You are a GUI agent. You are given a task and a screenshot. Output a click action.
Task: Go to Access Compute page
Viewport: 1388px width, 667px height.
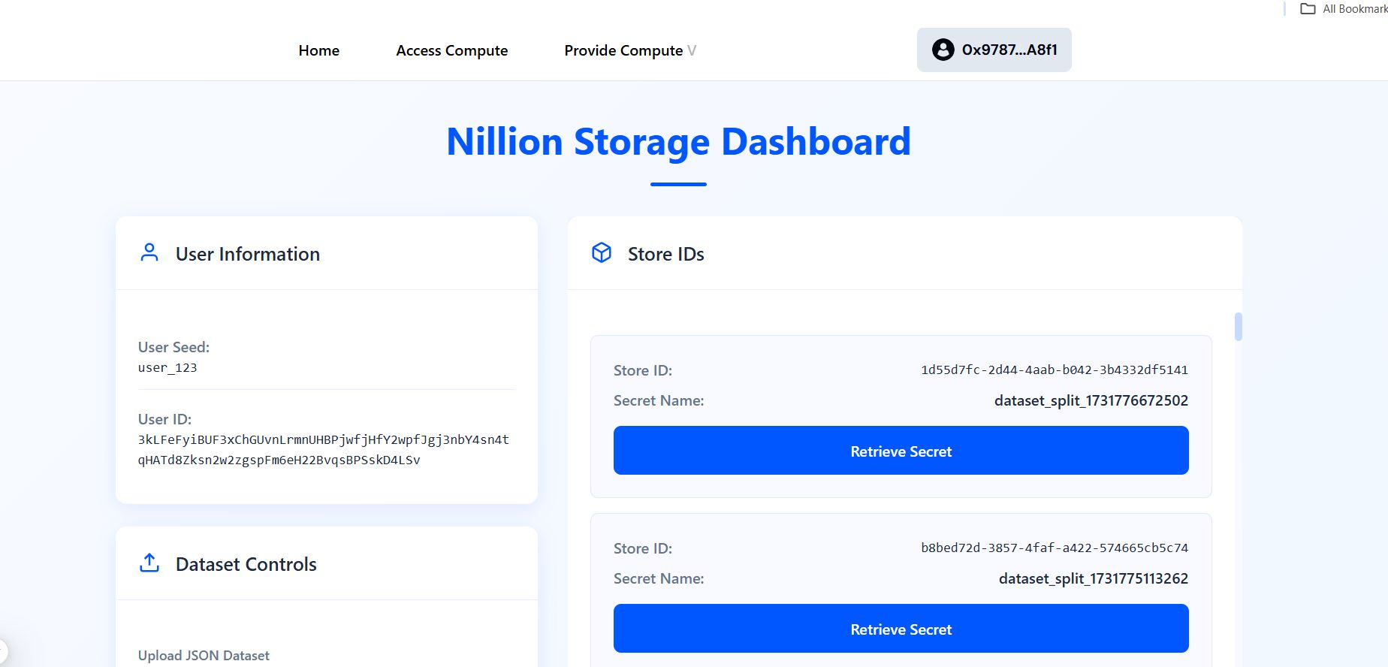tap(452, 50)
